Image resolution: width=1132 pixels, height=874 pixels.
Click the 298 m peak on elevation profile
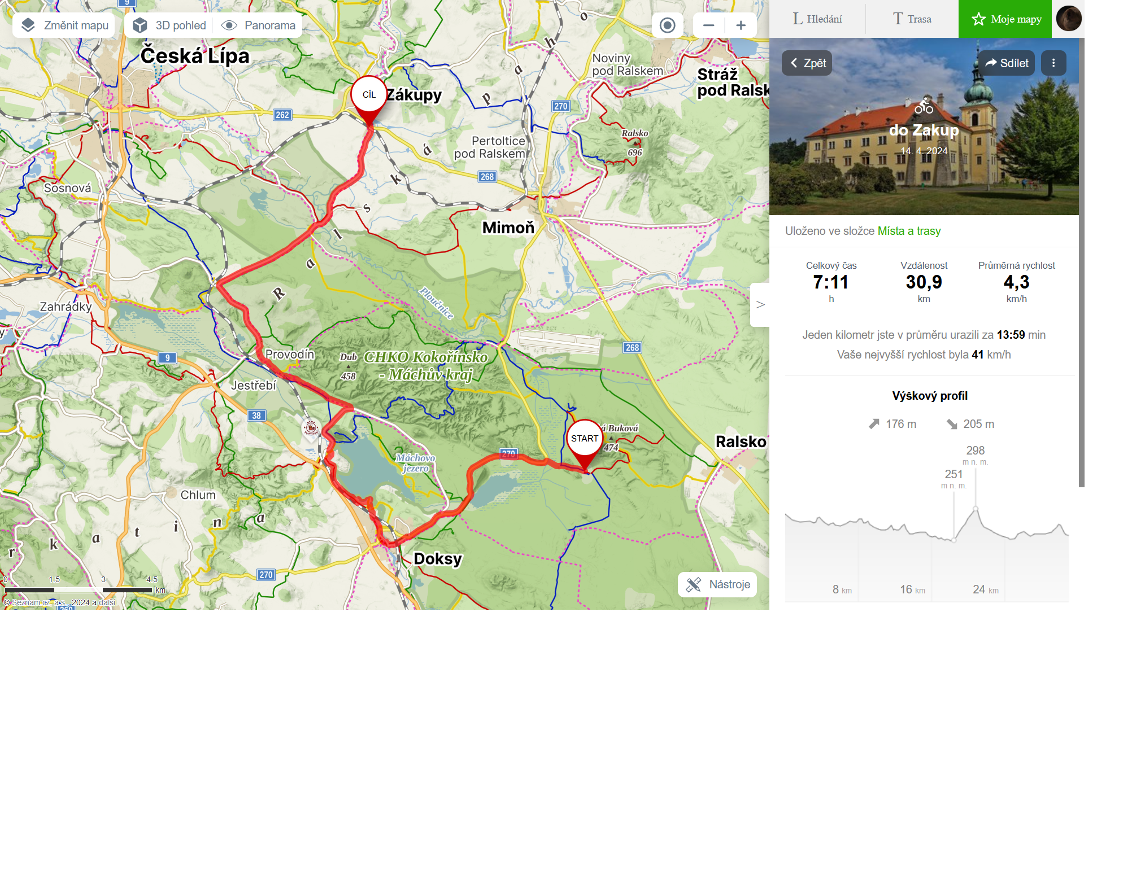click(x=976, y=509)
